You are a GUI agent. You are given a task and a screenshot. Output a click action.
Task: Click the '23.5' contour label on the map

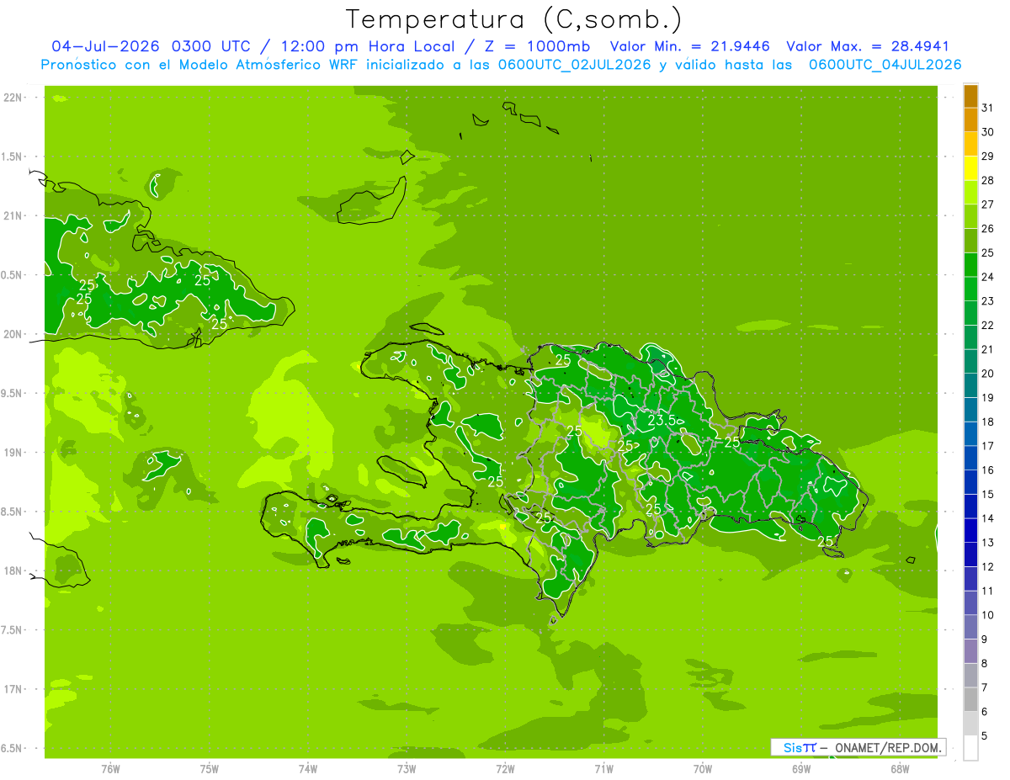click(x=662, y=420)
